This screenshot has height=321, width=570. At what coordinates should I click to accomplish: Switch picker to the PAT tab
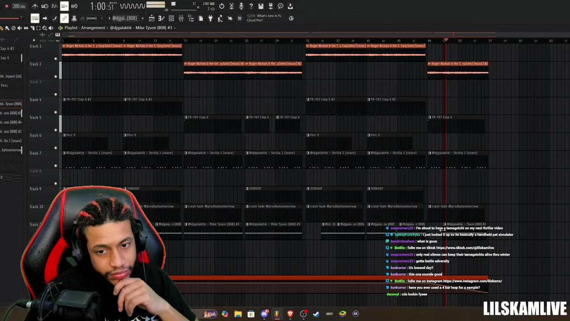[57, 41]
